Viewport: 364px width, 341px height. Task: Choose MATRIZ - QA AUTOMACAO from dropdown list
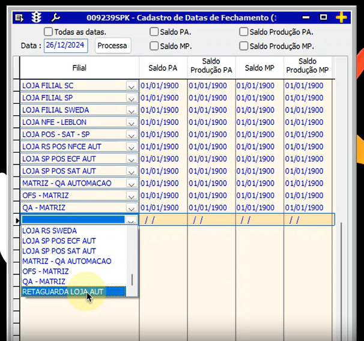(74, 261)
